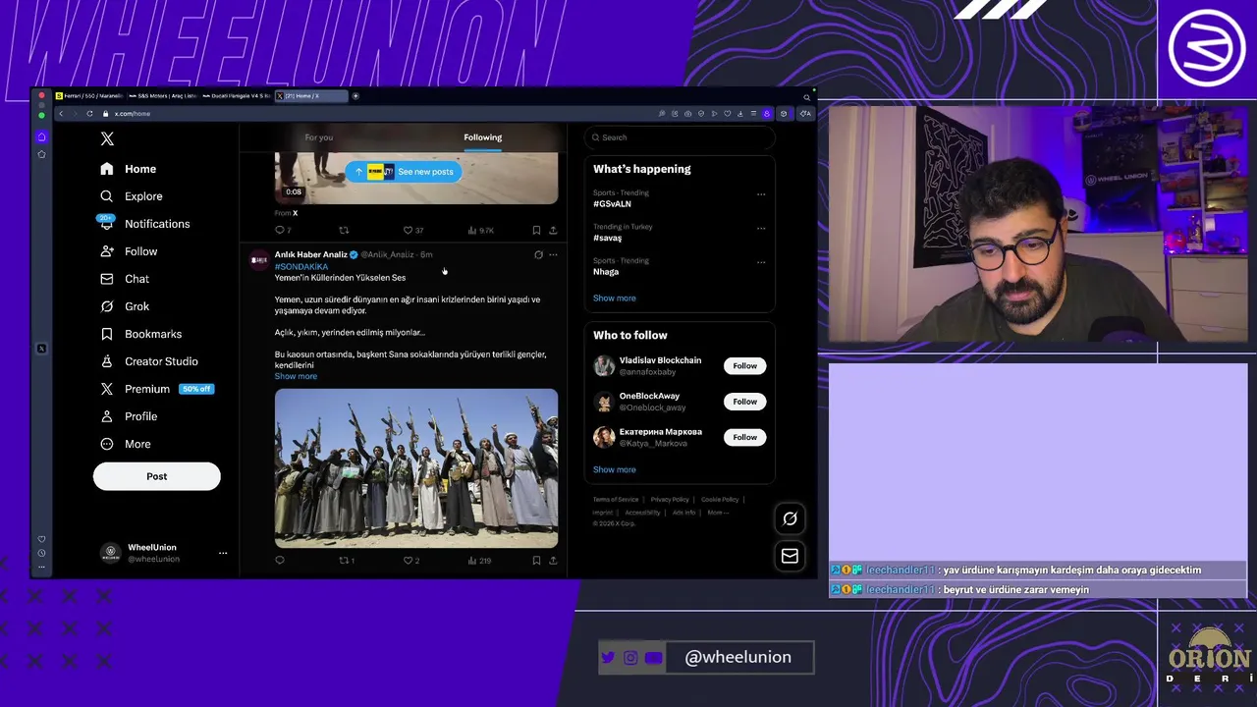This screenshot has width=1257, height=707.
Task: Focus the X Search field
Action: click(x=680, y=137)
